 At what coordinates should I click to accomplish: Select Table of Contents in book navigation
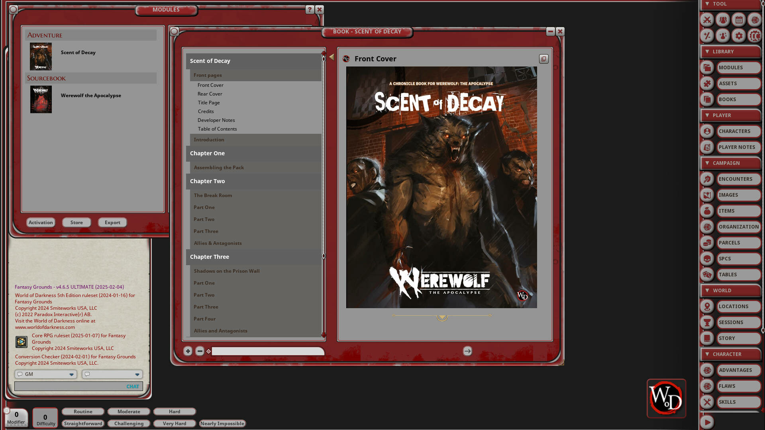click(217, 129)
